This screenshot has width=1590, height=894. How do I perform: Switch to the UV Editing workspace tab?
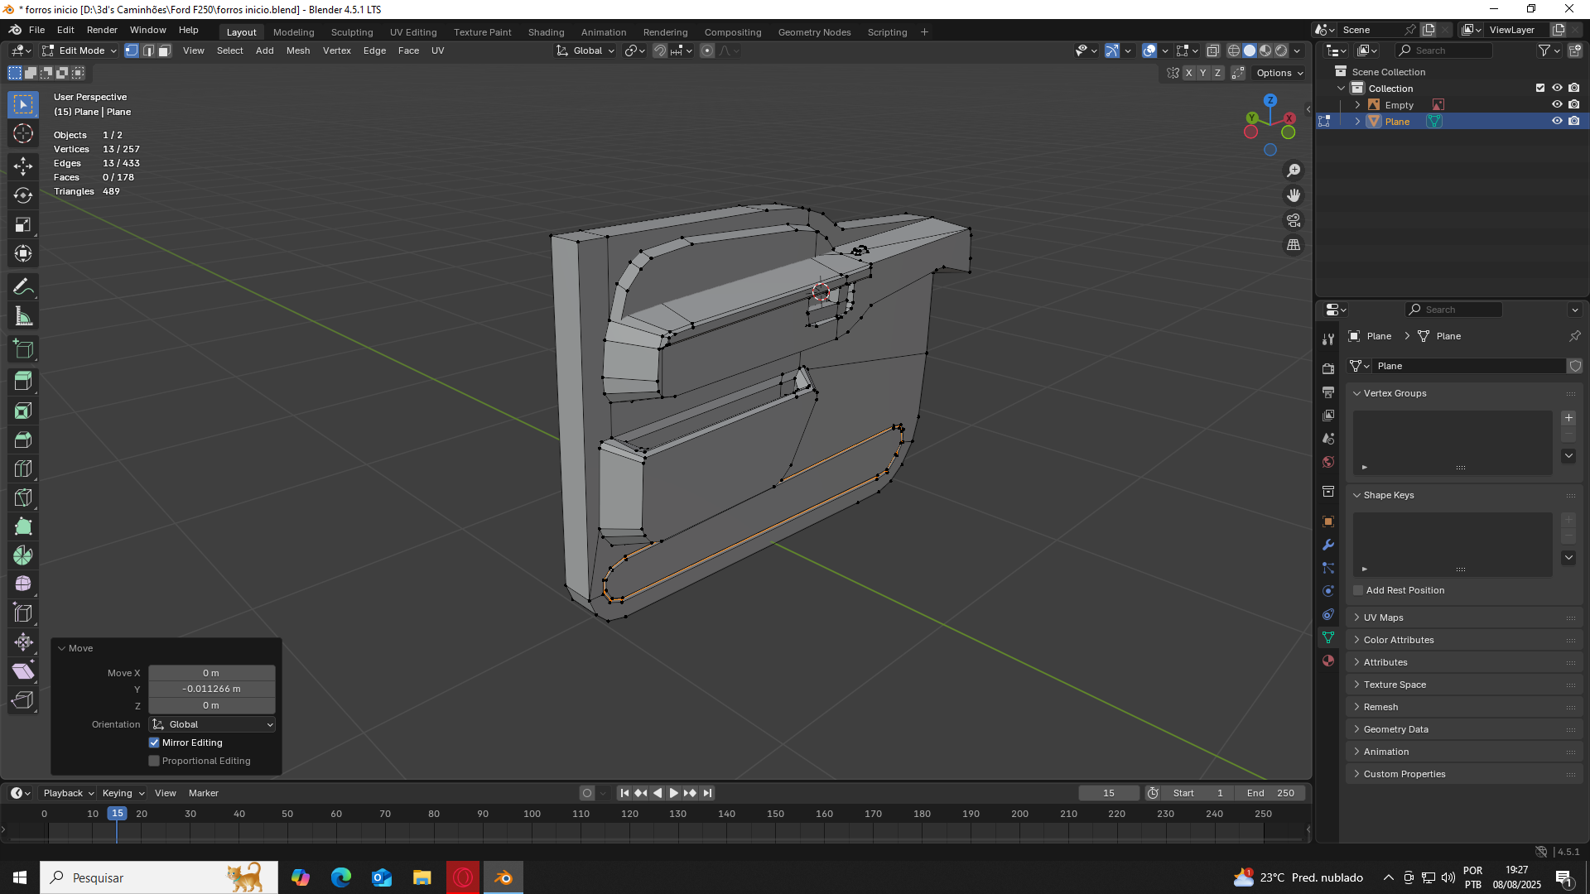coord(412,32)
